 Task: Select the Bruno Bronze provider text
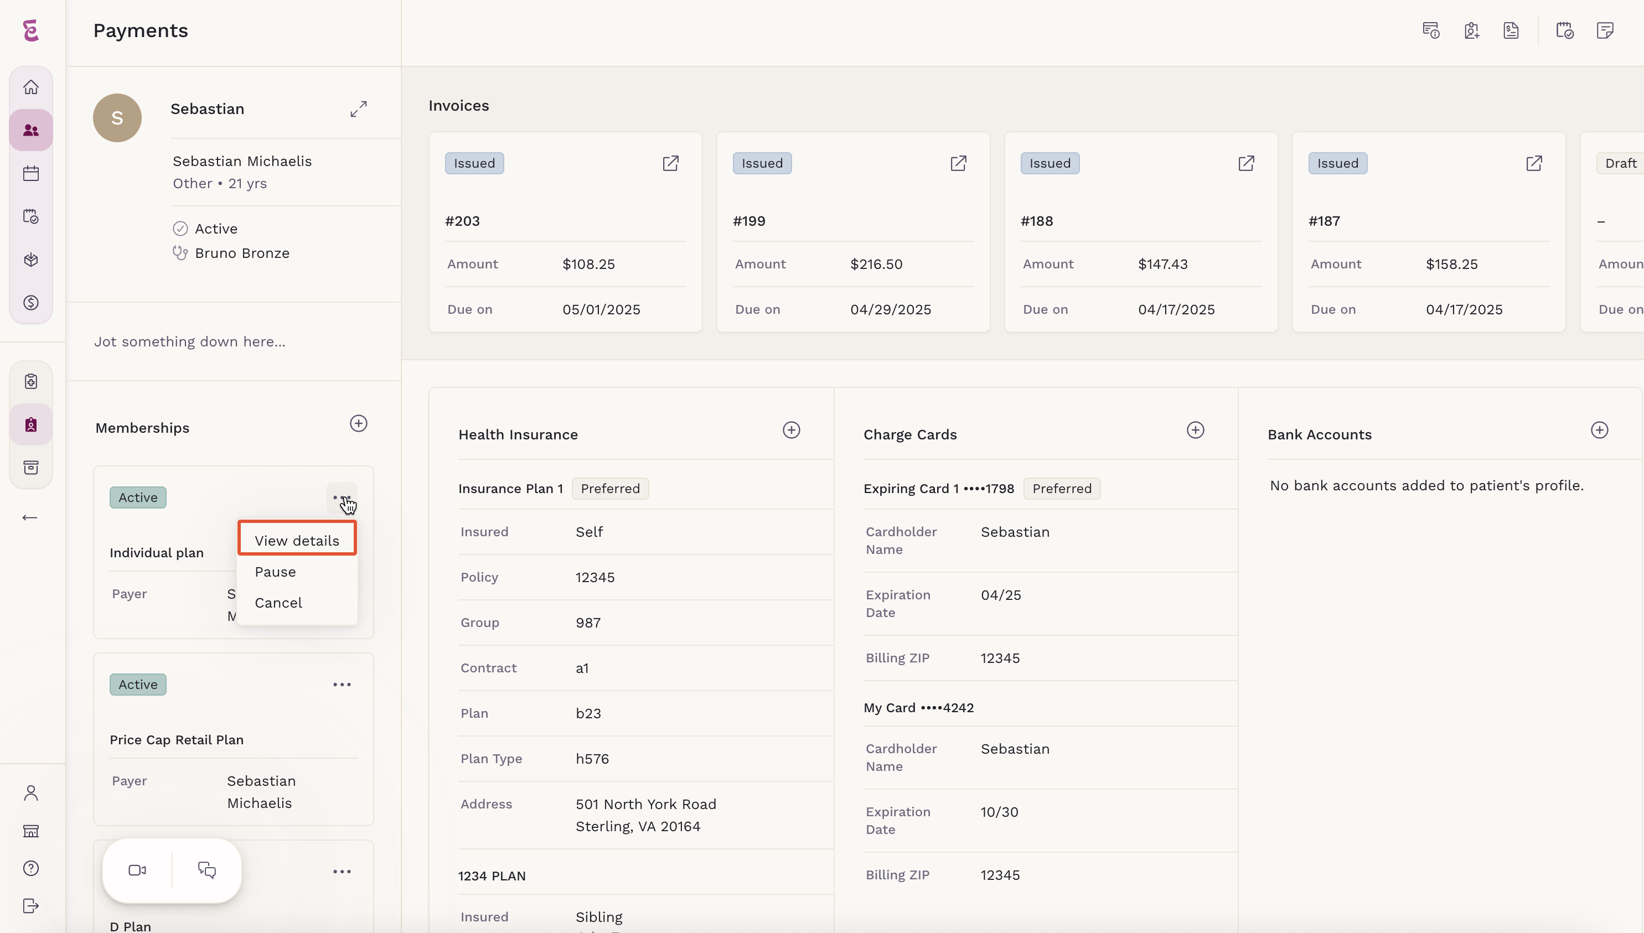242,253
